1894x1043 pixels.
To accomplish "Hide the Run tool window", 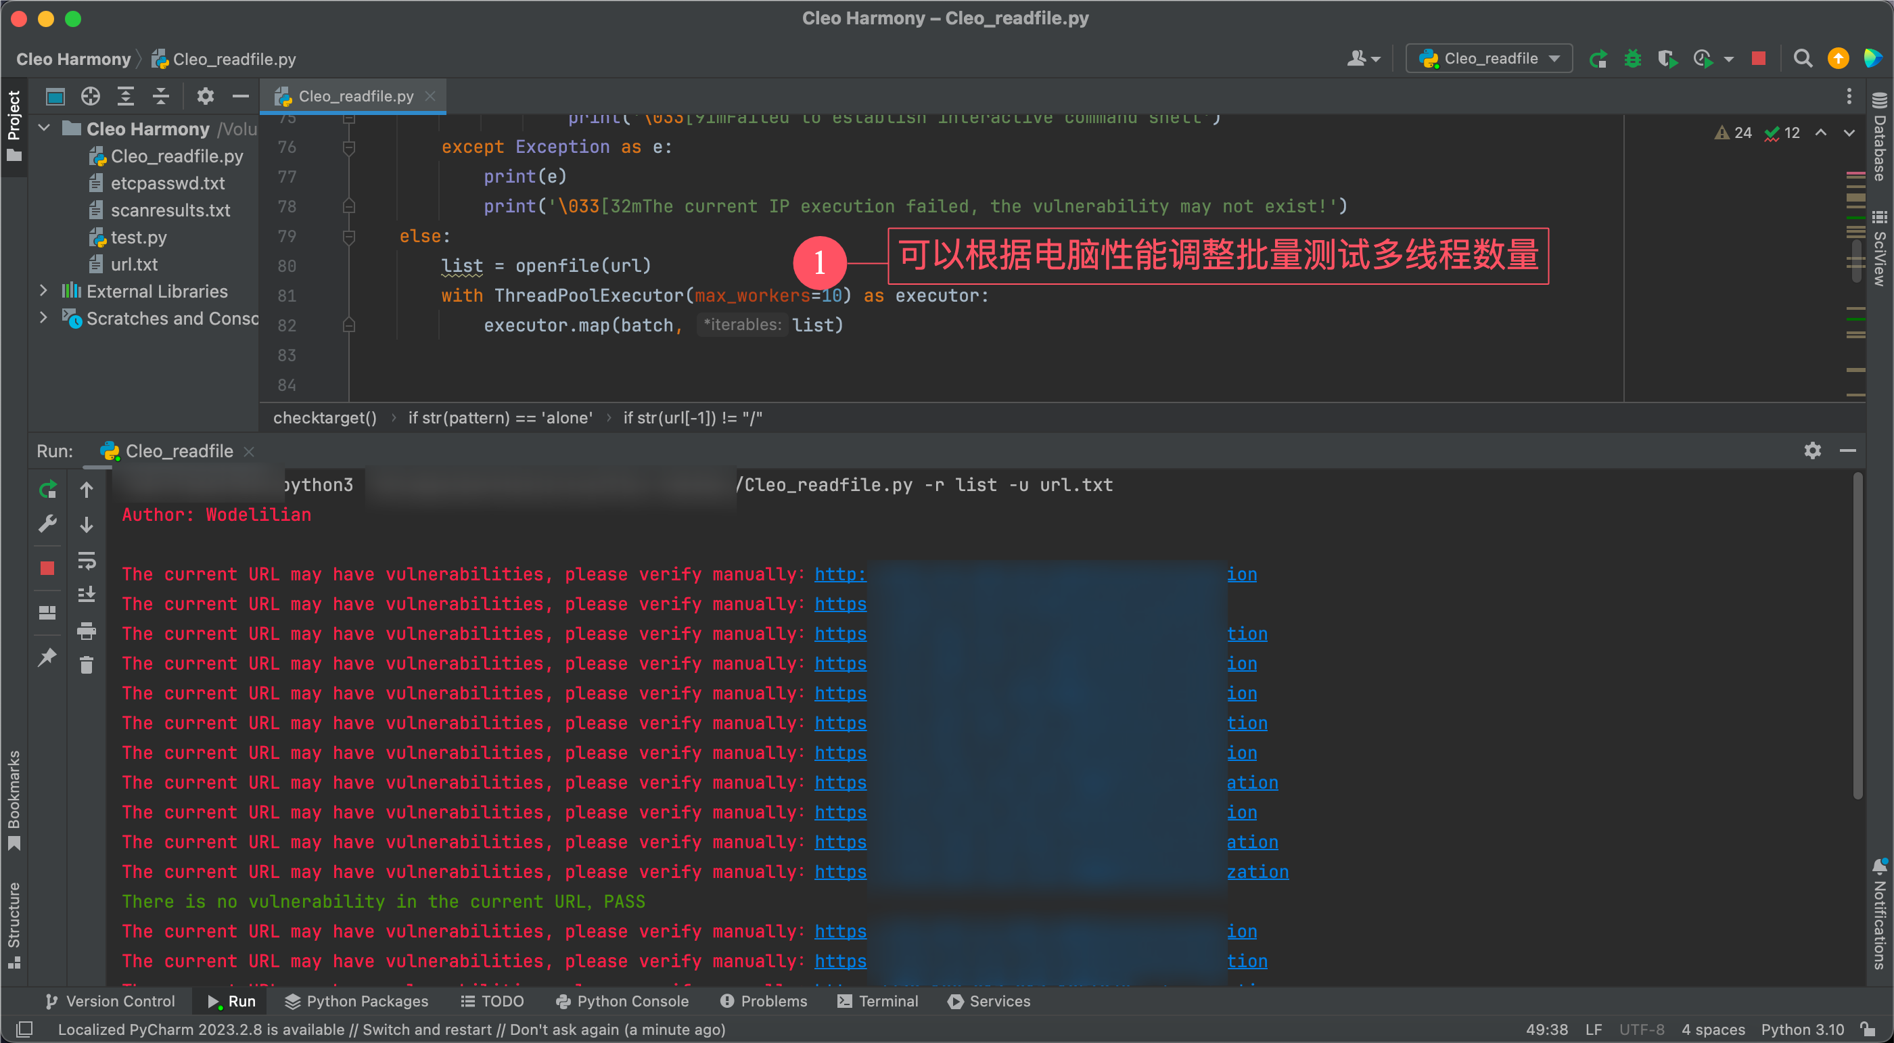I will pos(1848,450).
